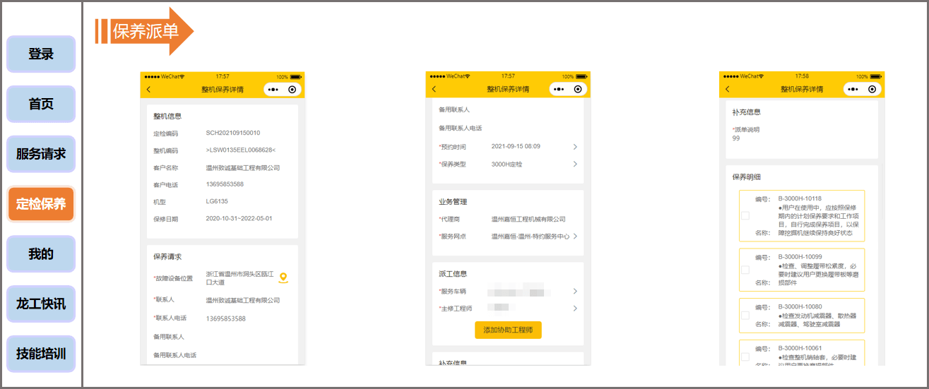The image size is (929, 389).
Task: Check the box for item B-3000H-10118
Action: [x=745, y=215]
